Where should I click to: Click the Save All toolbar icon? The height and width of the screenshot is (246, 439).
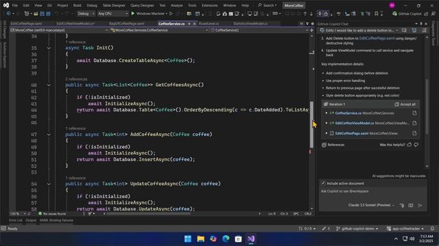(x=48, y=14)
